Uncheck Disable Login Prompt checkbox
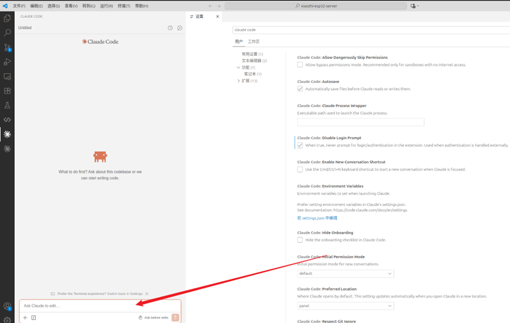 pos(300,145)
